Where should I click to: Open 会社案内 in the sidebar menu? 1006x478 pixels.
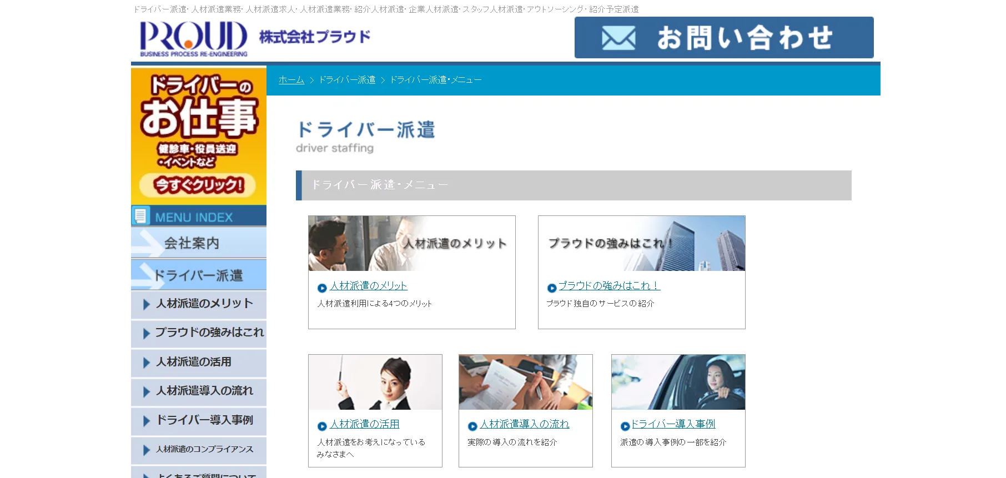coord(199,243)
